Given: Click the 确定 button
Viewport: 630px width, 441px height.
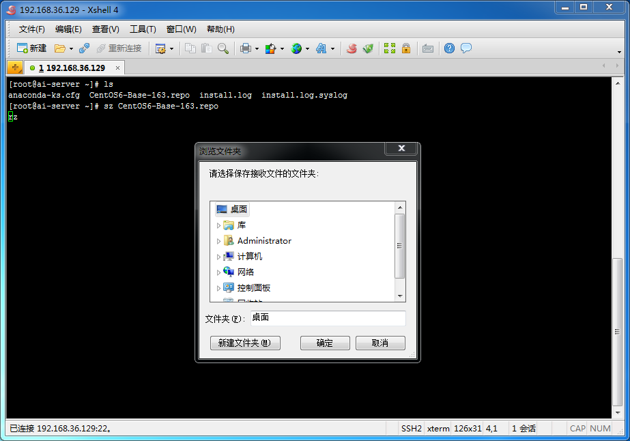Looking at the screenshot, I should (325, 343).
